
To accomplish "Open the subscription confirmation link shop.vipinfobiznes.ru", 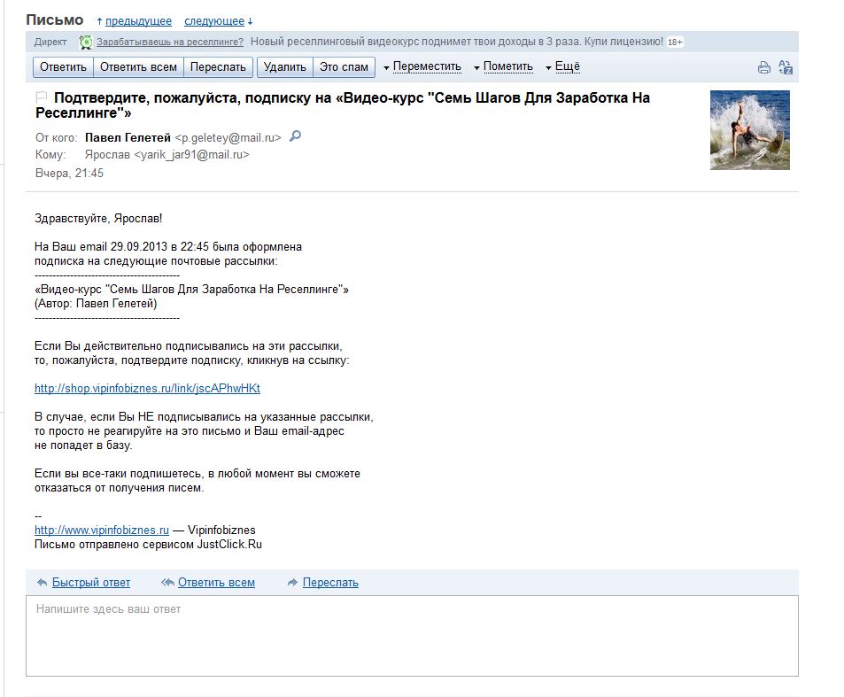I will tap(147, 388).
